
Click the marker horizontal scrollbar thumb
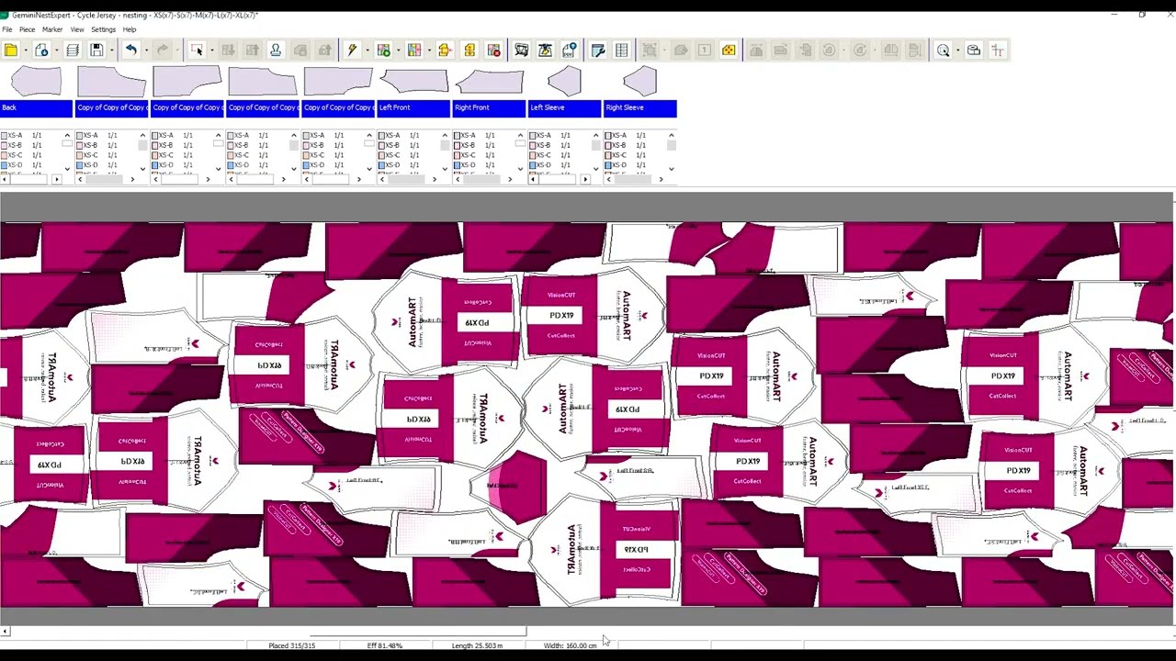pos(418,632)
